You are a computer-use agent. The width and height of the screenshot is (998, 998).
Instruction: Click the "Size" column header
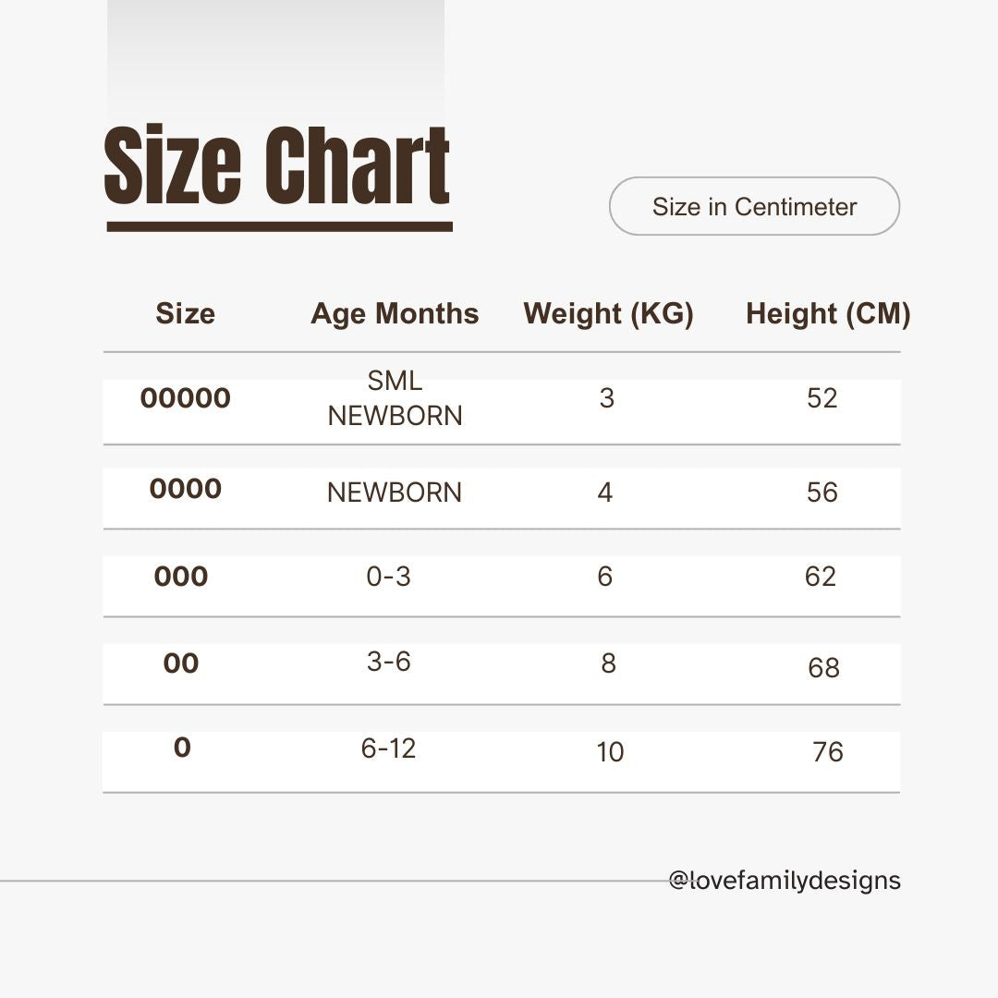185,314
